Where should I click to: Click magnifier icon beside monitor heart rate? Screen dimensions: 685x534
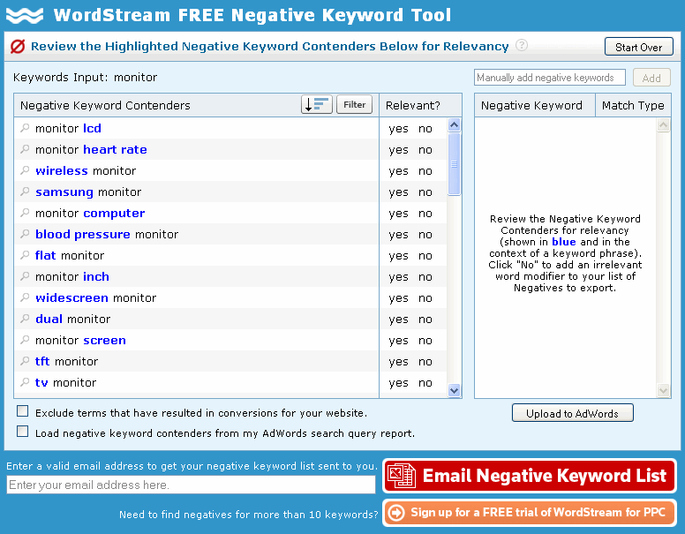(x=25, y=149)
